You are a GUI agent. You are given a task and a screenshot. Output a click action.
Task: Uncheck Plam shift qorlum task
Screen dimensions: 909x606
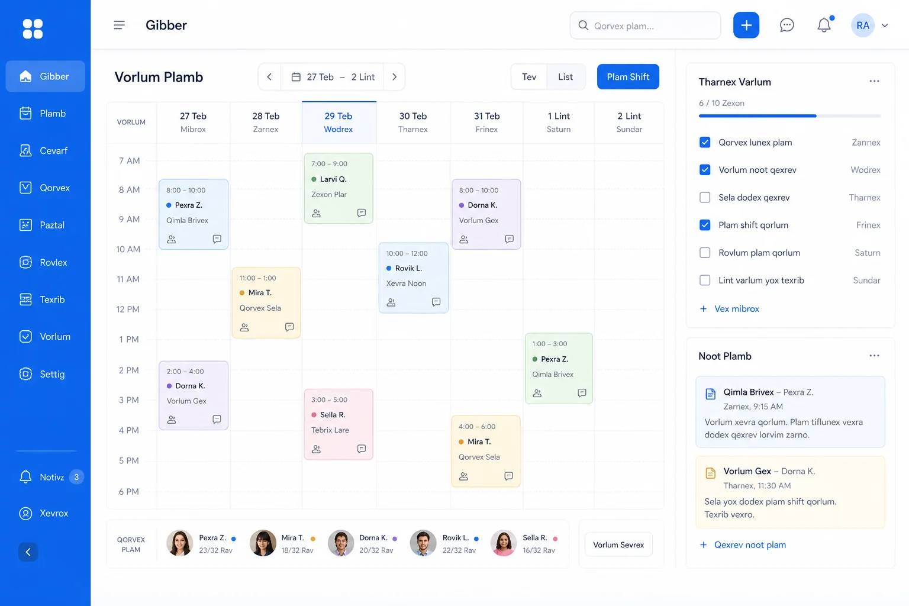pyautogui.click(x=705, y=225)
